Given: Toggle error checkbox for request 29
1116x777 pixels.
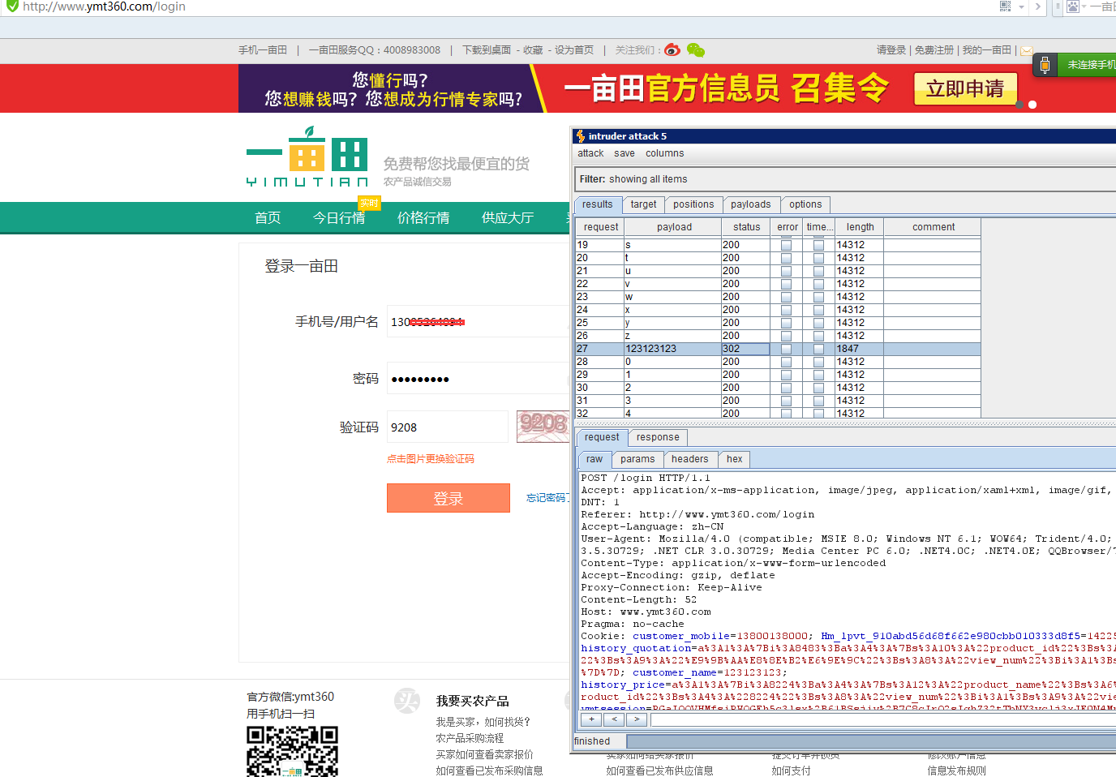Looking at the screenshot, I should click(x=786, y=375).
